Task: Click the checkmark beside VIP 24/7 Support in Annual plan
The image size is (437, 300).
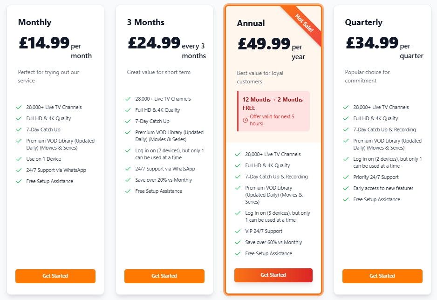Action: pyautogui.click(x=236, y=231)
